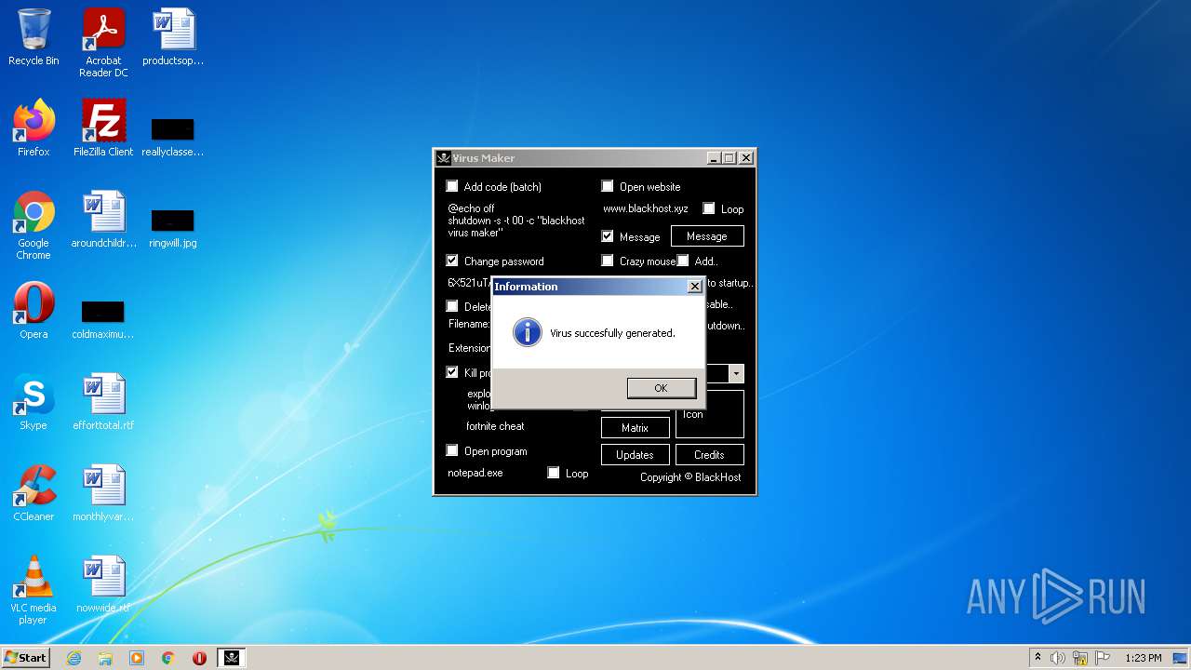Select the aroundchildr document icon
Viewport: 1191px width, 670px height.
point(103,220)
